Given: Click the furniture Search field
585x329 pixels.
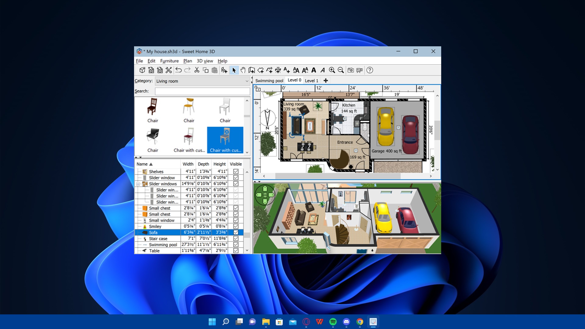Looking at the screenshot, I should 202,91.
